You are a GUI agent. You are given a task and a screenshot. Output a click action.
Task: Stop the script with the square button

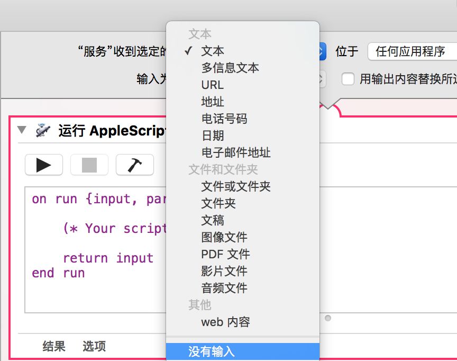[x=89, y=165]
